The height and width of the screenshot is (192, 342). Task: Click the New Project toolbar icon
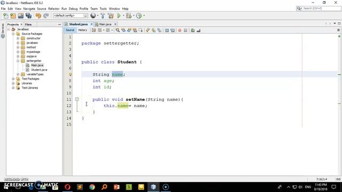point(13,15)
